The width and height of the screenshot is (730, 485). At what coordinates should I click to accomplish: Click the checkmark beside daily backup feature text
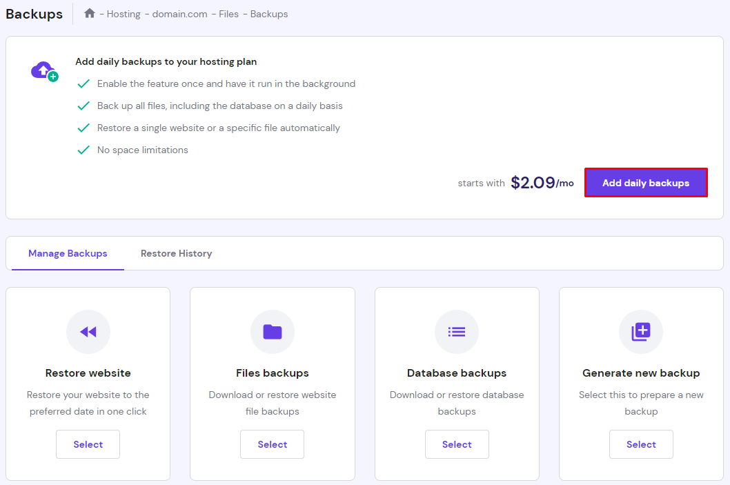84,83
